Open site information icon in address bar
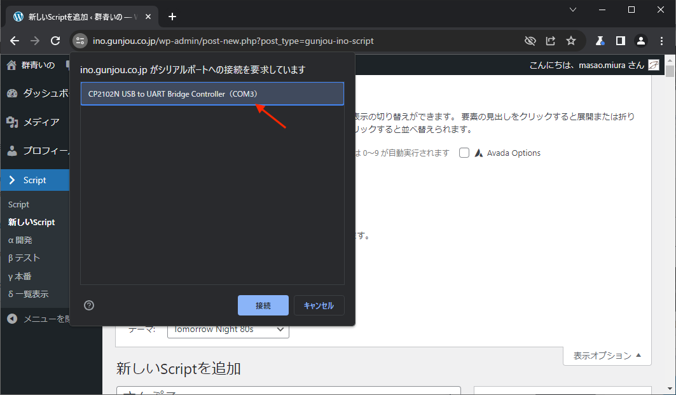This screenshot has width=676, height=395. [79, 41]
